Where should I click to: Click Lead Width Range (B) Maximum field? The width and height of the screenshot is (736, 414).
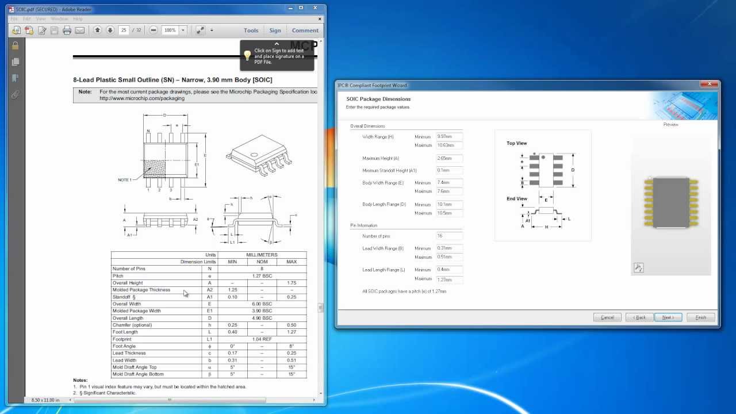(450, 257)
